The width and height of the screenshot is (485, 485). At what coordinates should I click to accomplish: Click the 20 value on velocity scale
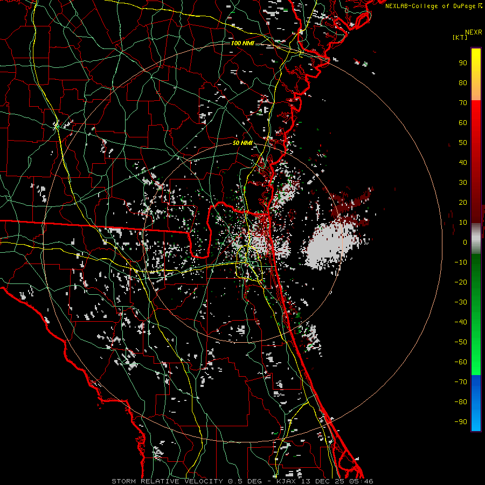tap(463, 203)
